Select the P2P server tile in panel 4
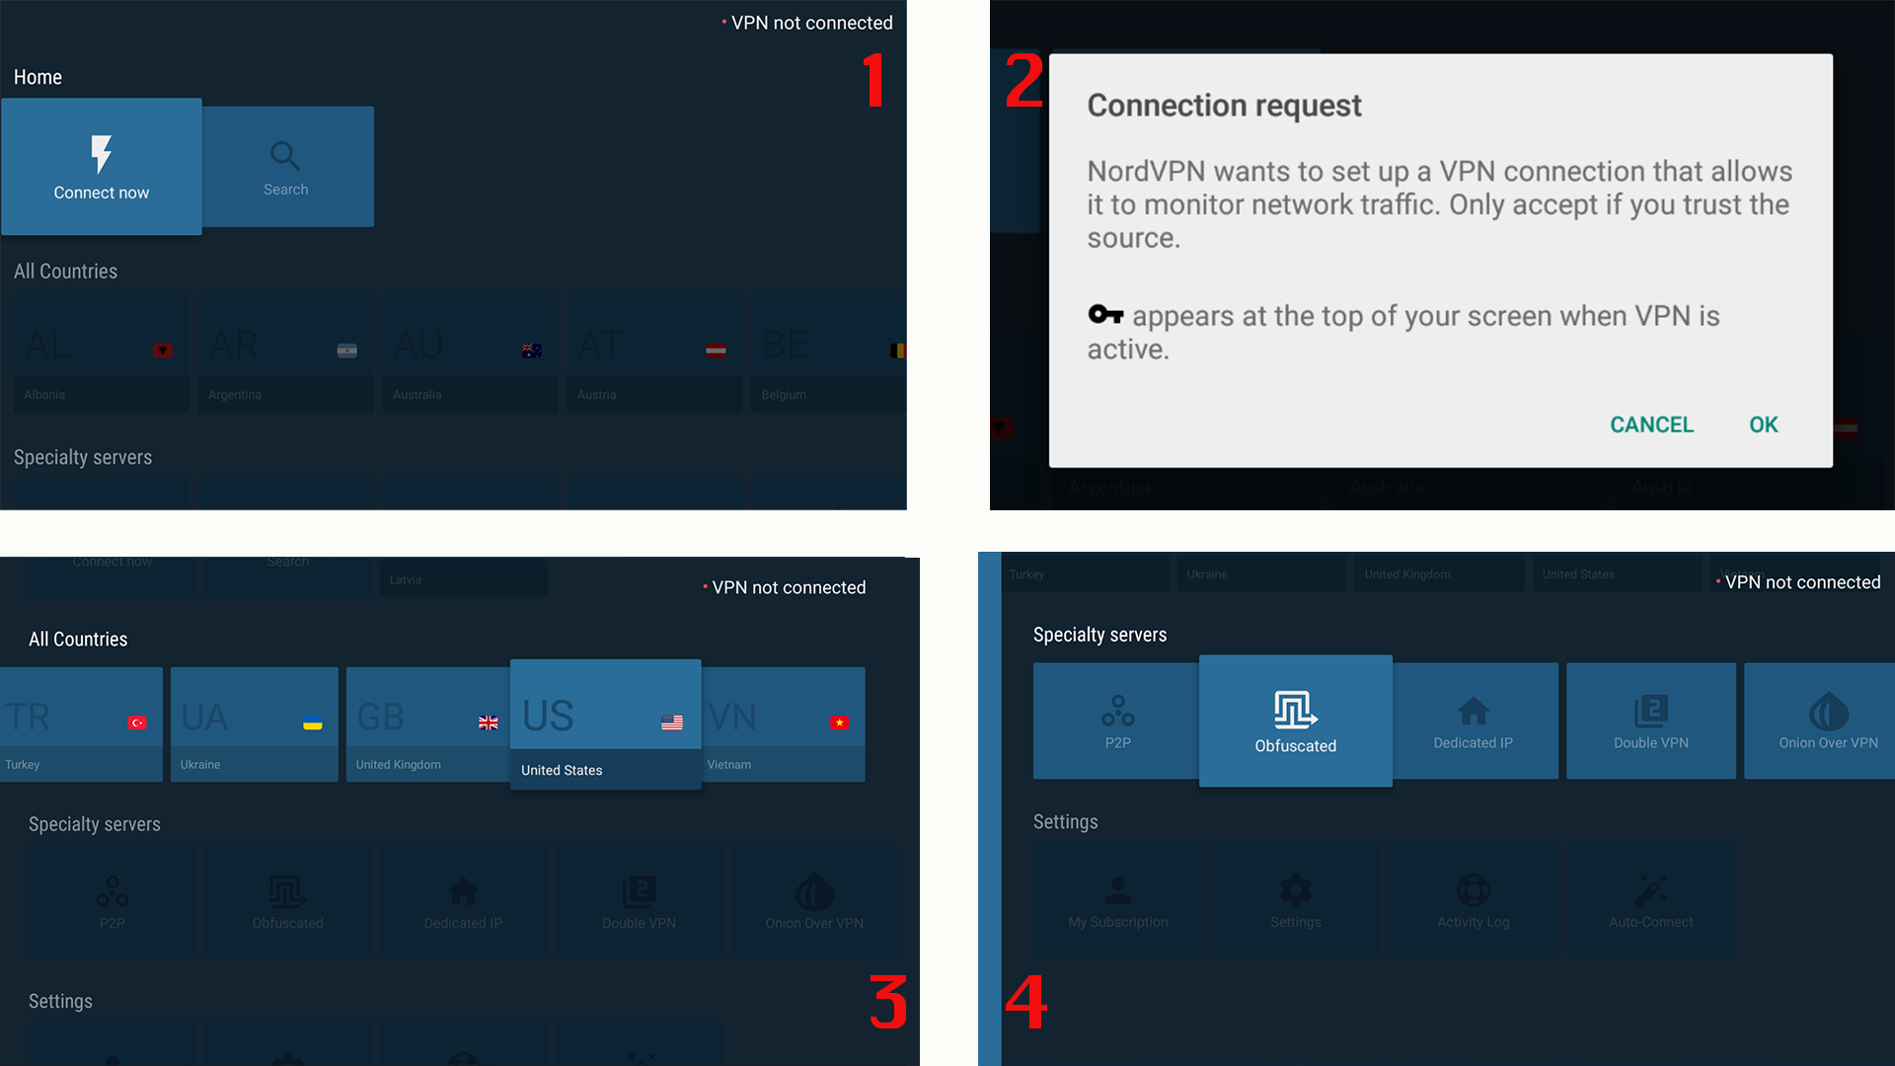Viewport: 1895px width, 1066px height. (x=1116, y=721)
